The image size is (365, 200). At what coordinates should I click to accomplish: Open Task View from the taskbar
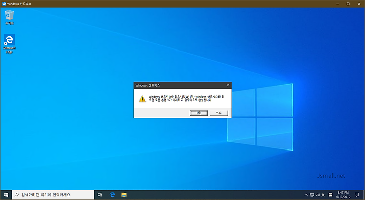(x=100, y=195)
